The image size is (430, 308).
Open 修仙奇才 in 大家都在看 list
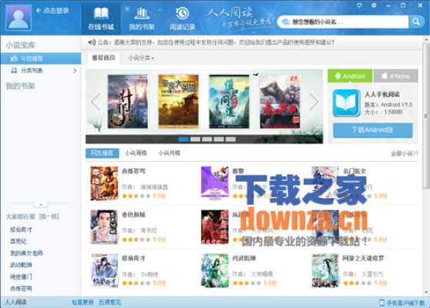point(21,229)
